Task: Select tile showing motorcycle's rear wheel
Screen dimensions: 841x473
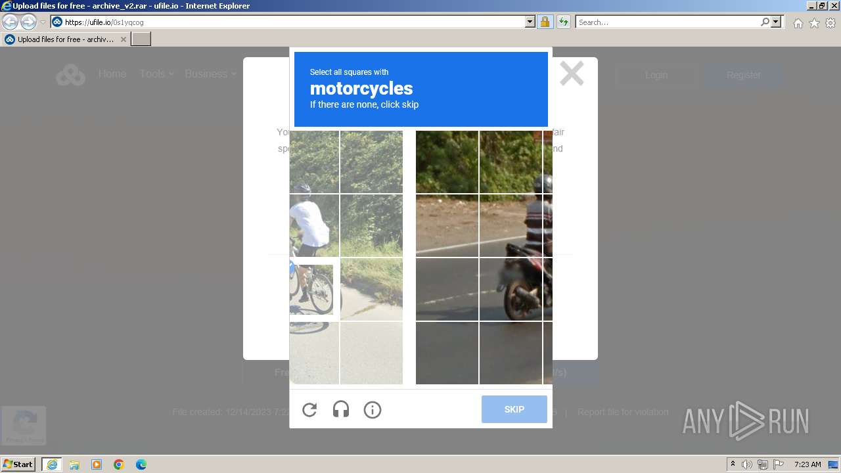Action: (x=511, y=289)
